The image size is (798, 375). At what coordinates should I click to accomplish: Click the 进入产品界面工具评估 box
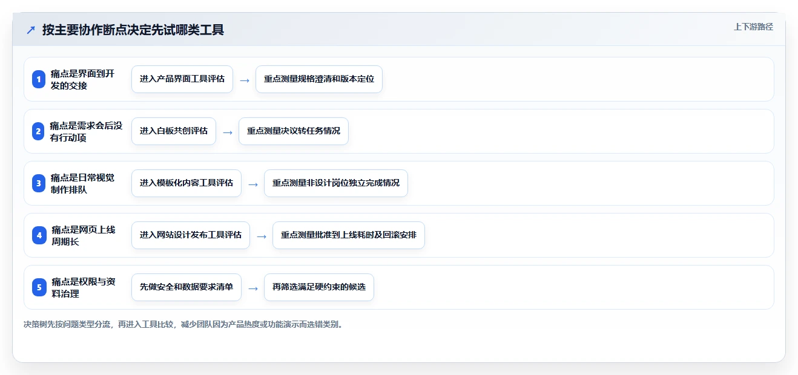pos(182,79)
